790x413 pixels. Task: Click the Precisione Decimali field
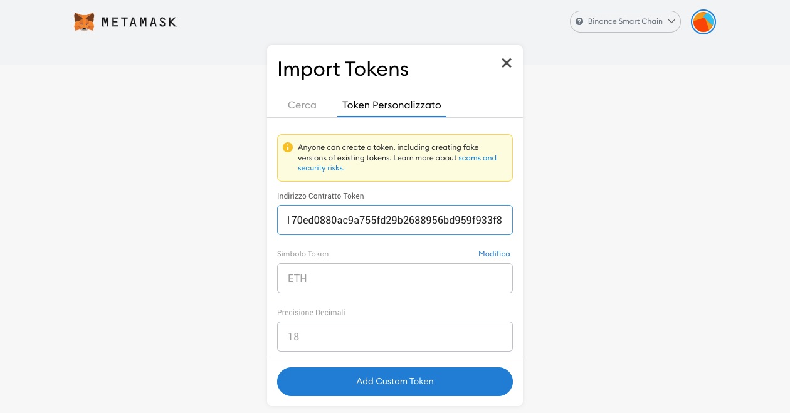[395, 337]
